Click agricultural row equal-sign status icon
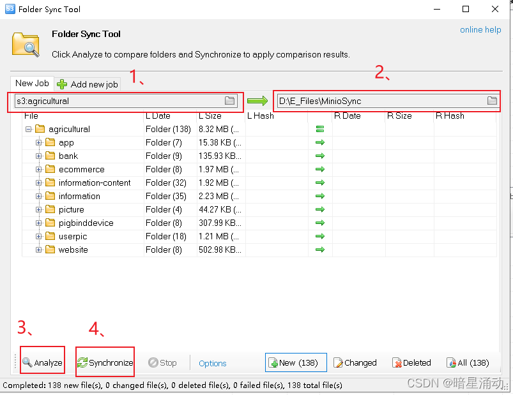The height and width of the screenshot is (395, 513). click(x=320, y=129)
